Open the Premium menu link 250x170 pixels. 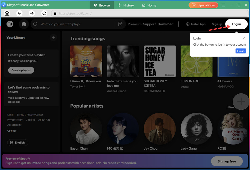[x=134, y=24]
